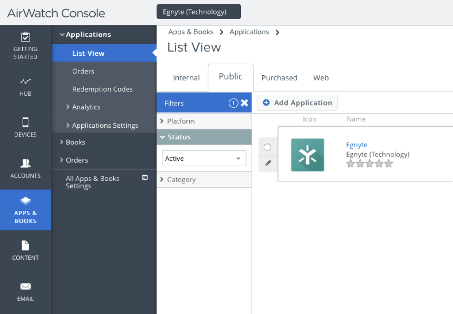Click the Egnyte star rating
Image resolution: width=453 pixels, height=314 pixels.
point(369,164)
